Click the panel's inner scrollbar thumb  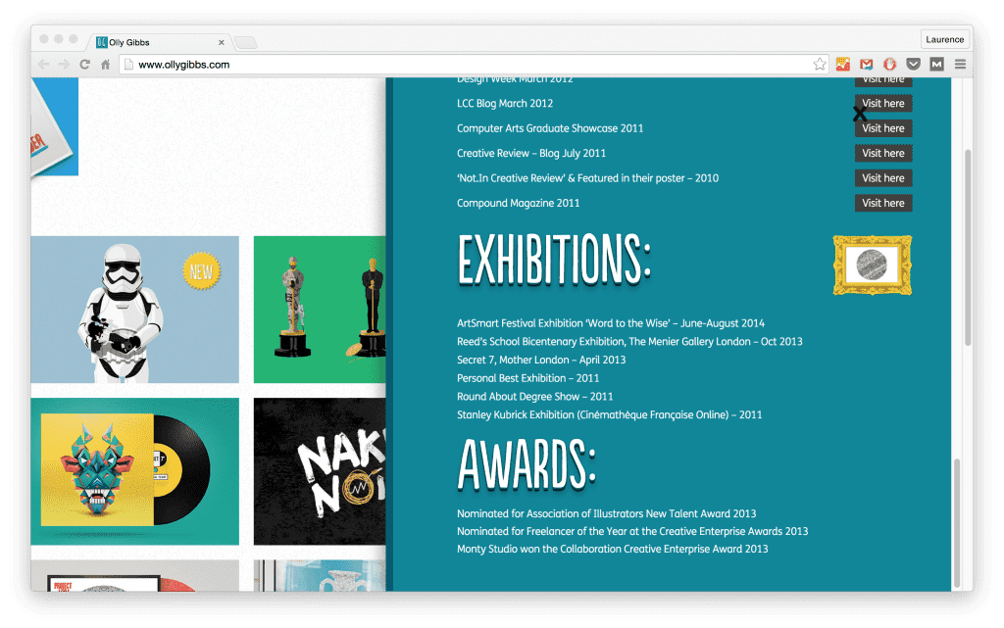[957, 523]
